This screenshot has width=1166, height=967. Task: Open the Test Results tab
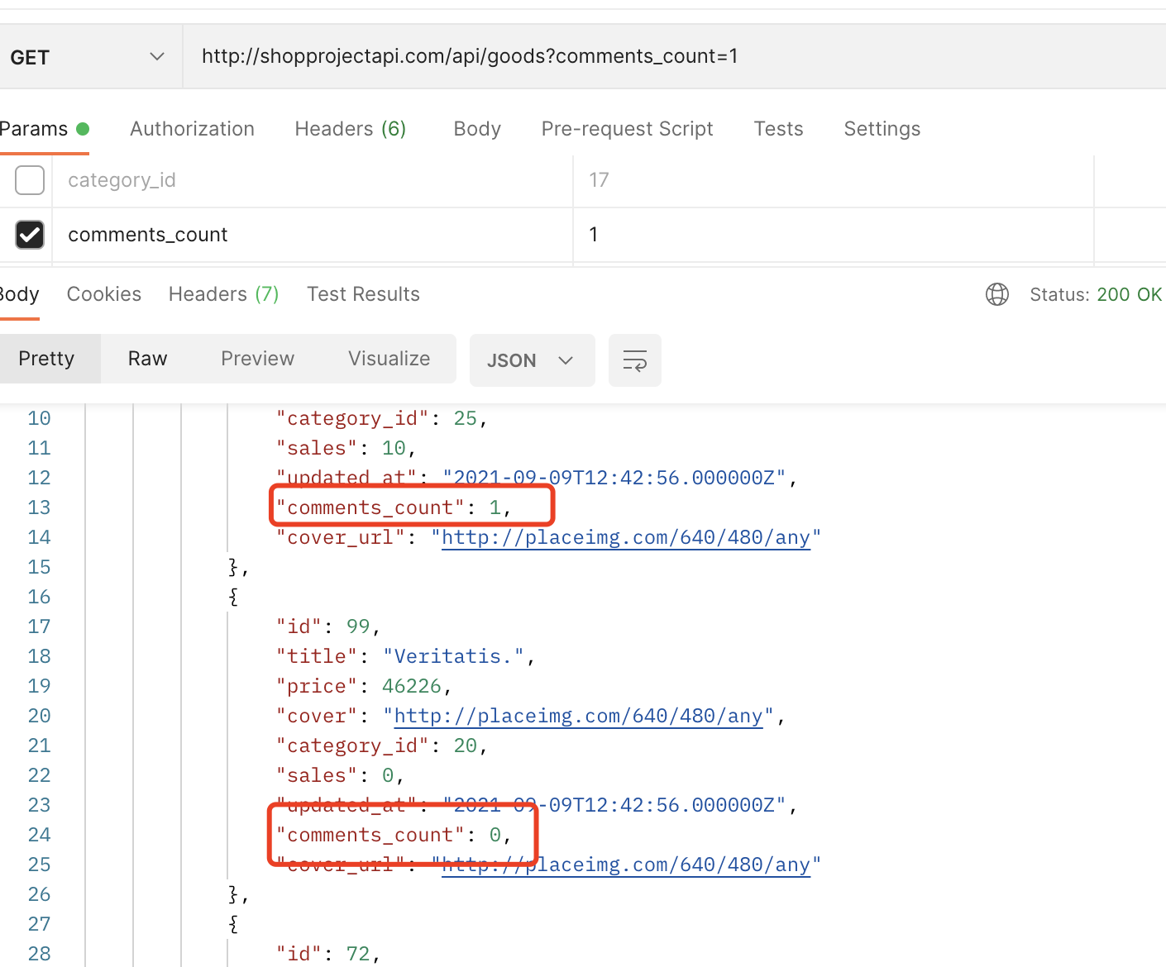click(363, 294)
